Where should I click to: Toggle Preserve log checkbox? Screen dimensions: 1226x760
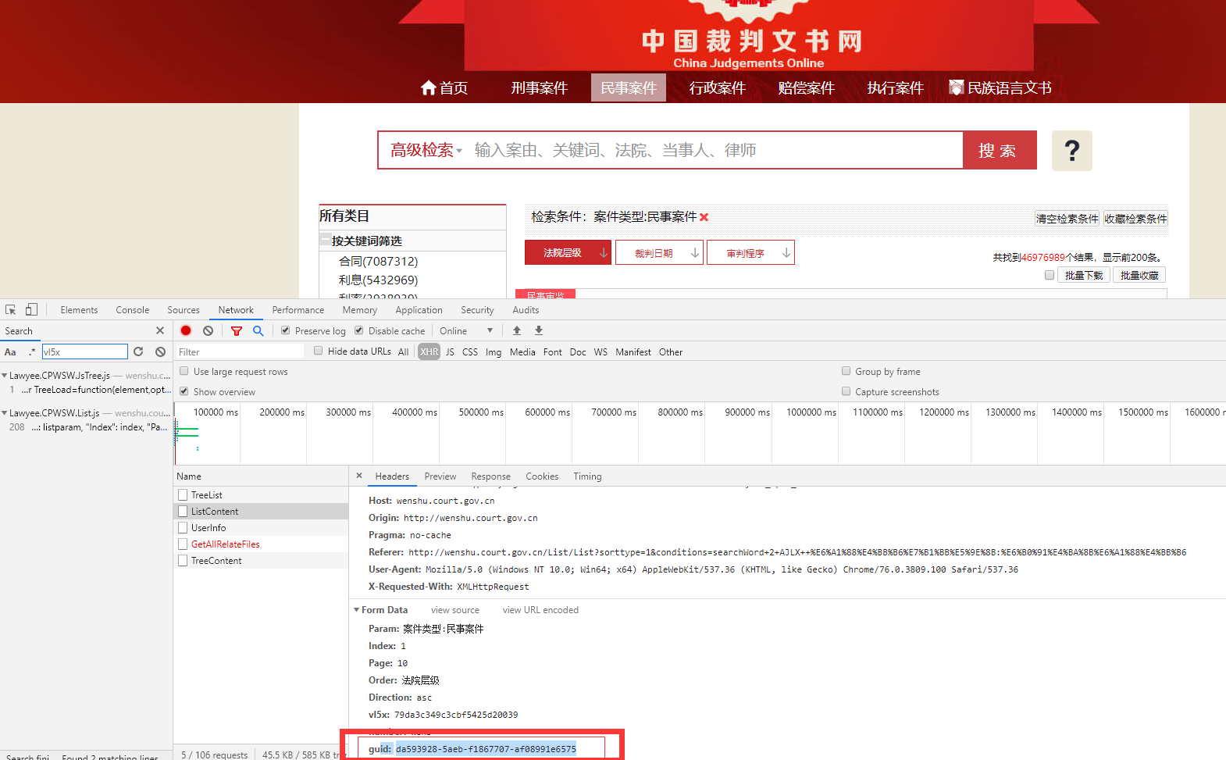pyautogui.click(x=286, y=330)
